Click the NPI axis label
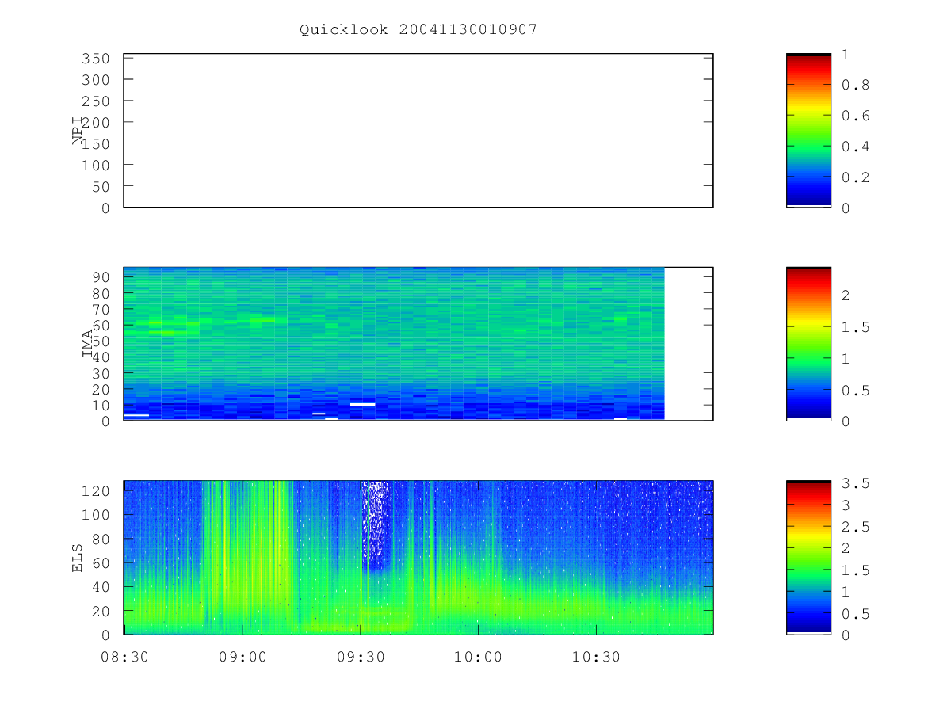The height and width of the screenshot is (713, 951). (x=78, y=131)
